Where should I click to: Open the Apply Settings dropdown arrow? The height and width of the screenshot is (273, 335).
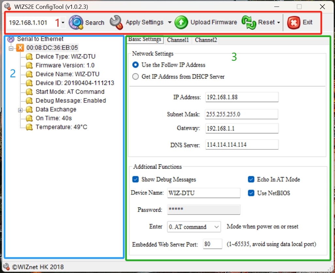pos(169,23)
